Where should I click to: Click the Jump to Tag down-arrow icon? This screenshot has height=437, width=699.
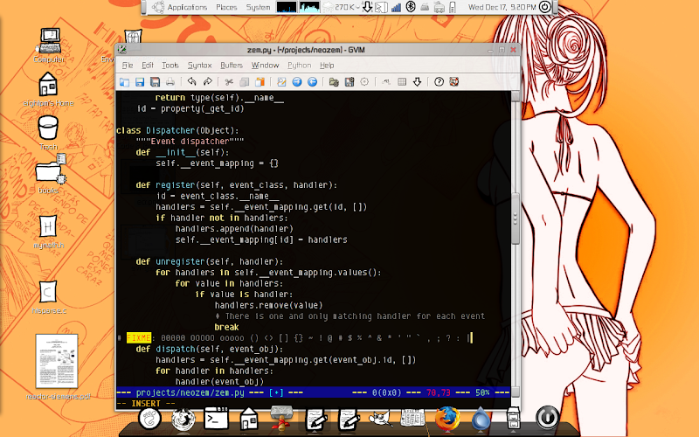coord(418,82)
